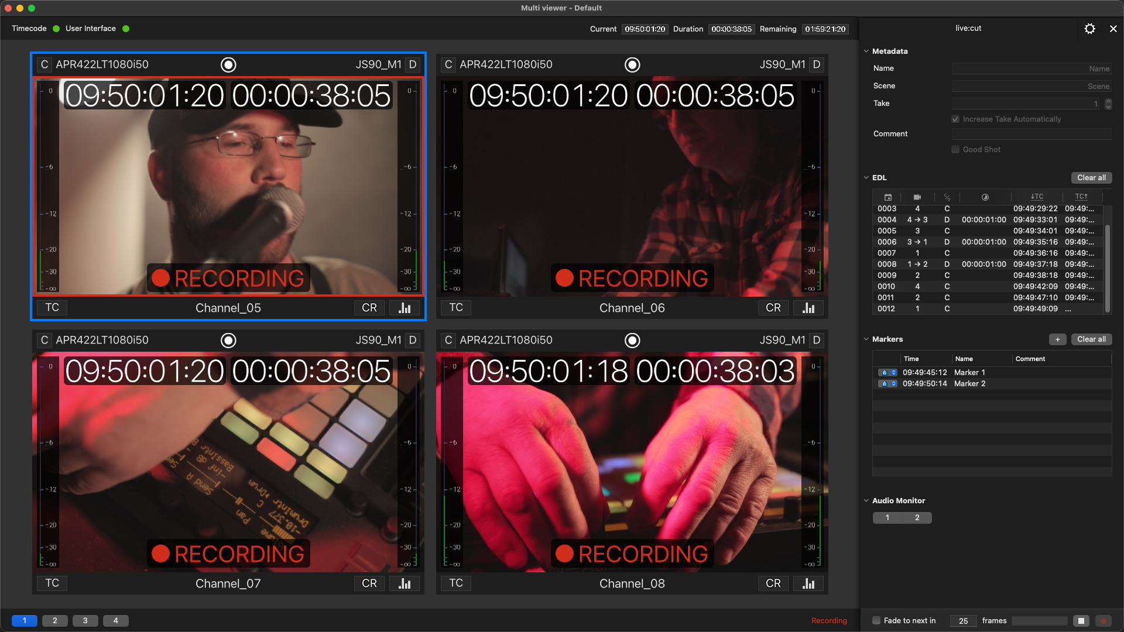The width and height of the screenshot is (1124, 632).
Task: Open live:cut settings gear
Action: click(1089, 29)
